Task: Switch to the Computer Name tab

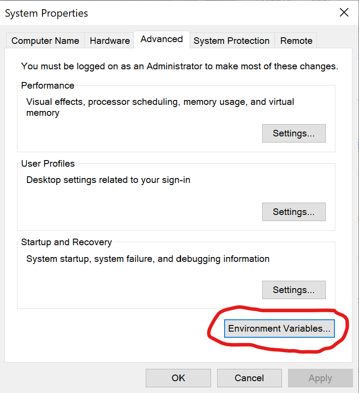Action: click(45, 41)
